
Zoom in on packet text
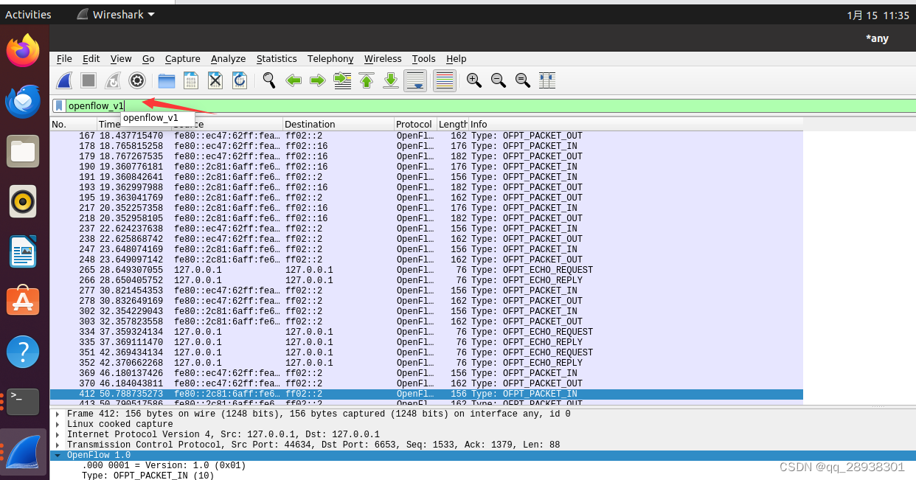point(474,80)
